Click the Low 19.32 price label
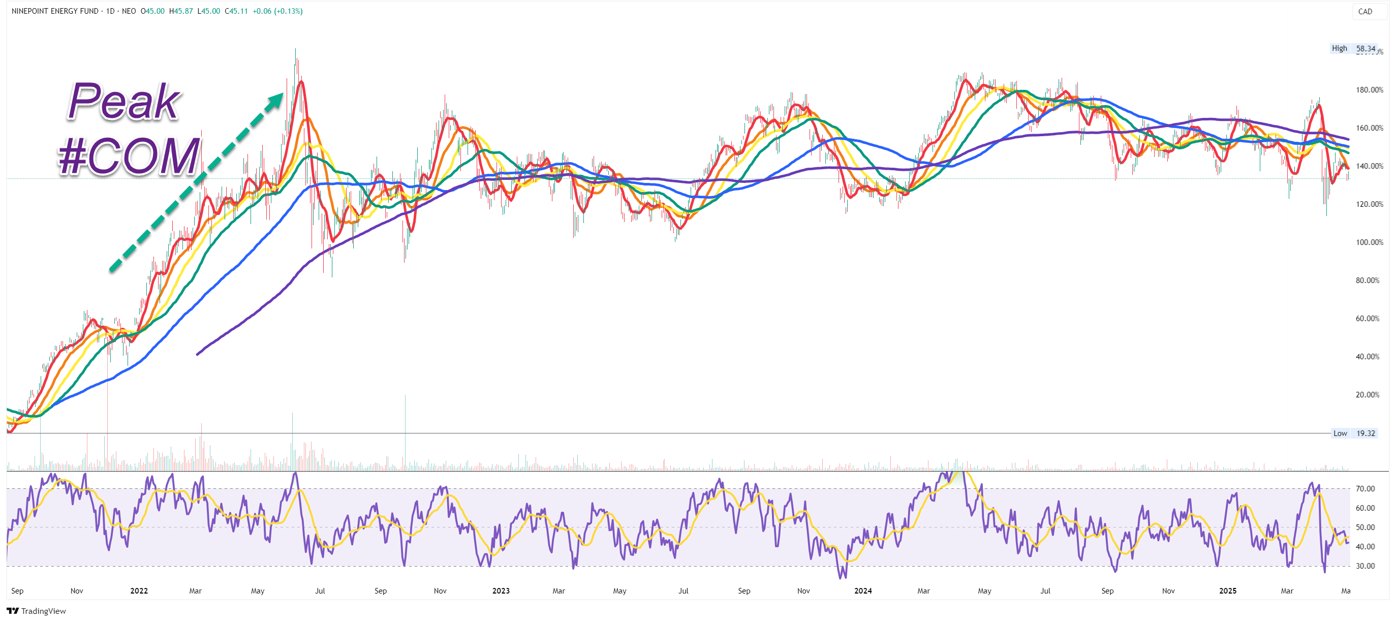The image size is (1396, 622). click(x=1354, y=433)
